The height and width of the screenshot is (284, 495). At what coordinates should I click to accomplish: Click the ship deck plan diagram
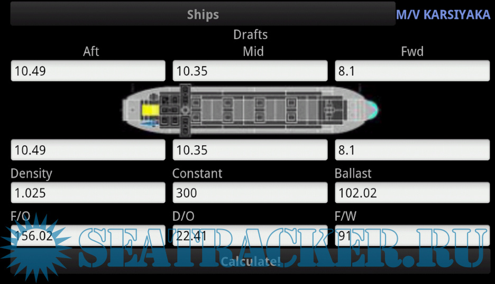250,109
